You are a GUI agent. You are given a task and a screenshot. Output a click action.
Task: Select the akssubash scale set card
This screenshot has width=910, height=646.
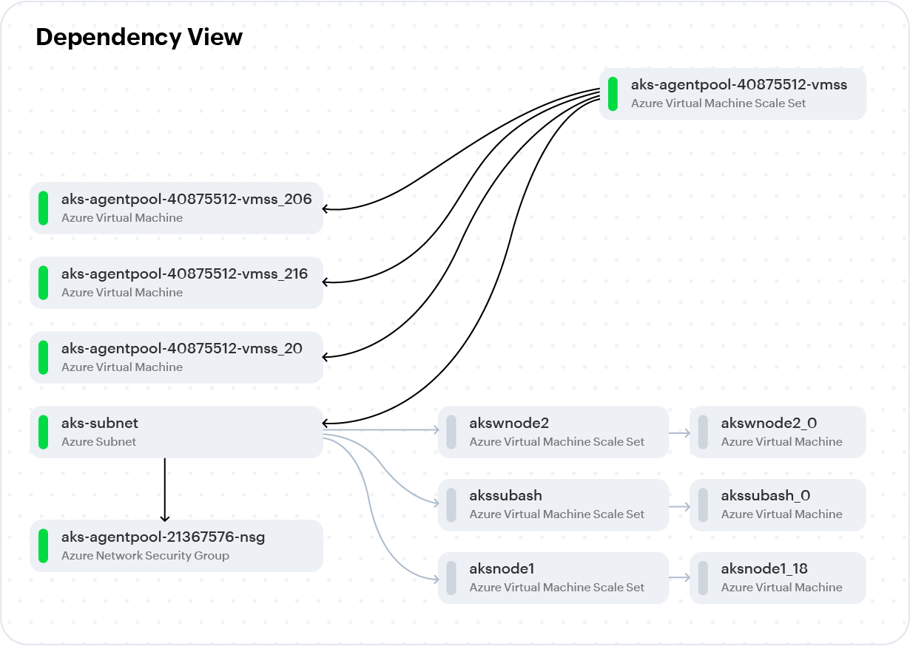553,505
